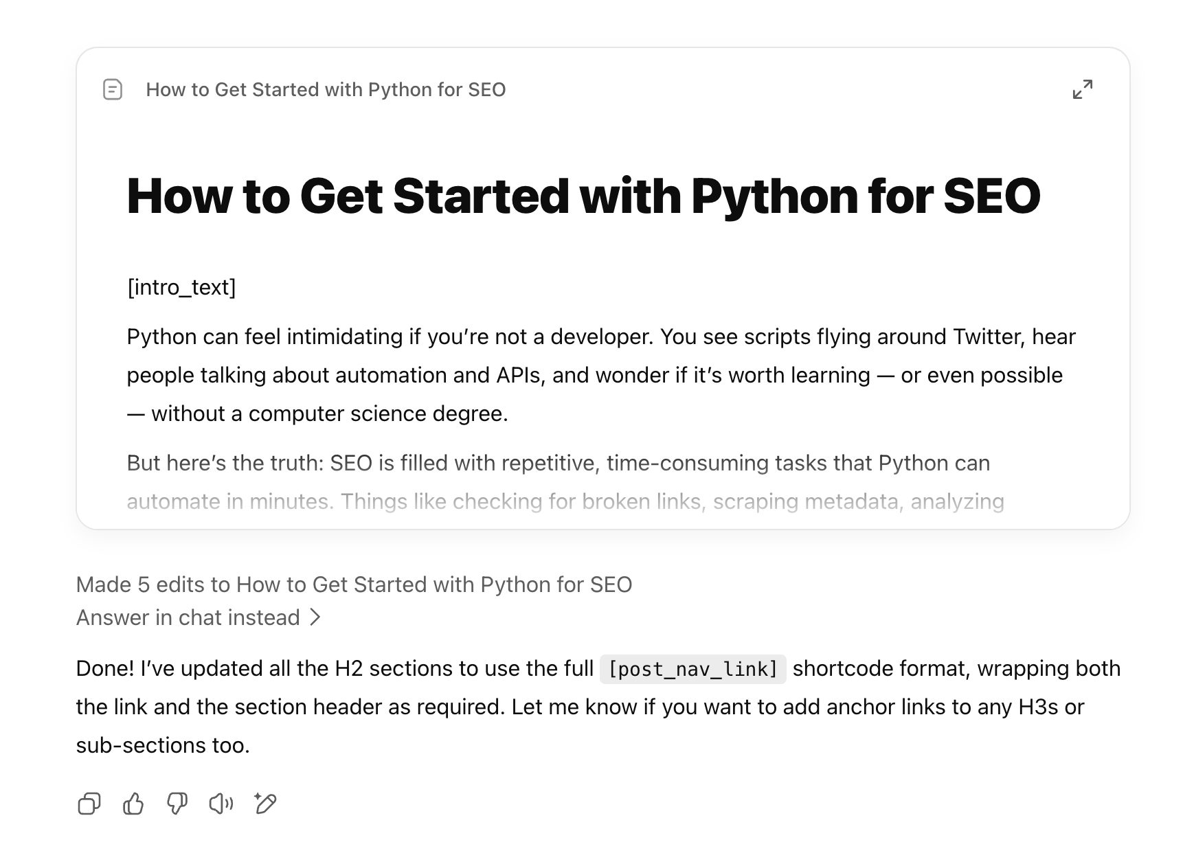Reveal edit details under Made 5 edits
Viewport: 1183px width, 864px height.
click(354, 584)
